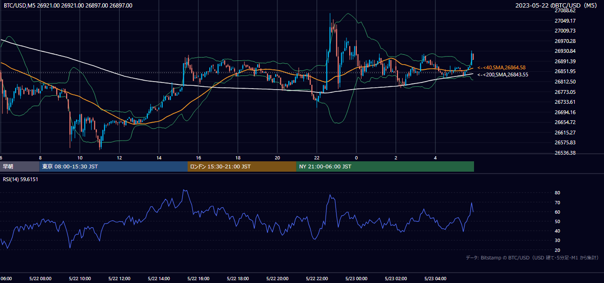604x283 pixels.
Task: Click the 26891.39 price axis value
Action: [565, 61]
